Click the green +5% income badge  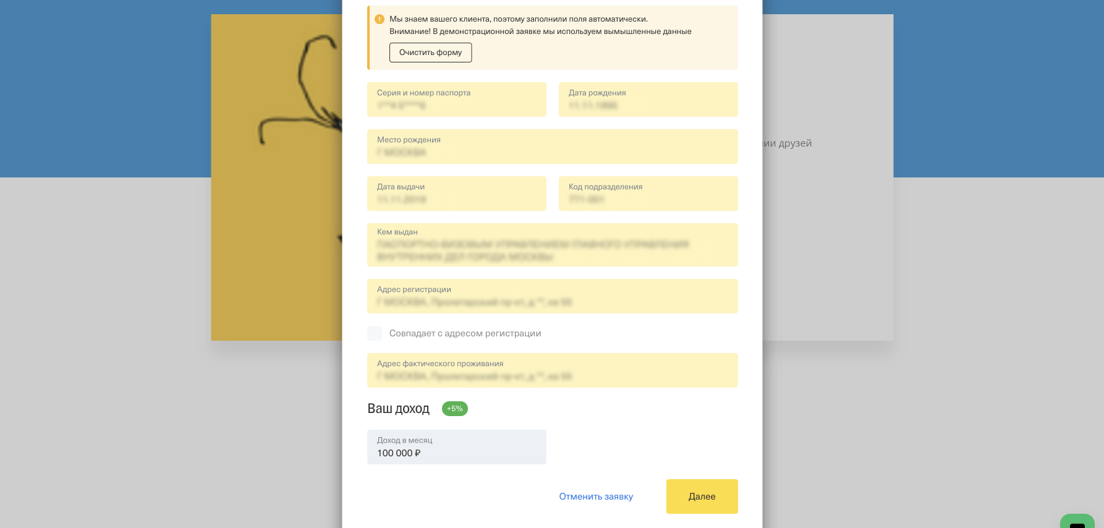pos(454,409)
